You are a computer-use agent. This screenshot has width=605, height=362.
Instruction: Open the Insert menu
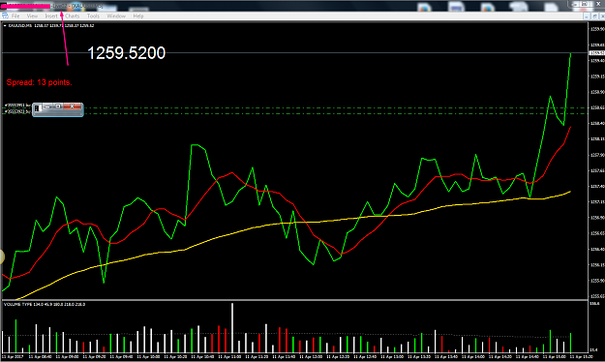click(x=51, y=16)
